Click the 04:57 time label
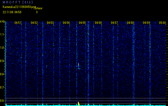Viewport: 168px width, 106px height. 114,23
